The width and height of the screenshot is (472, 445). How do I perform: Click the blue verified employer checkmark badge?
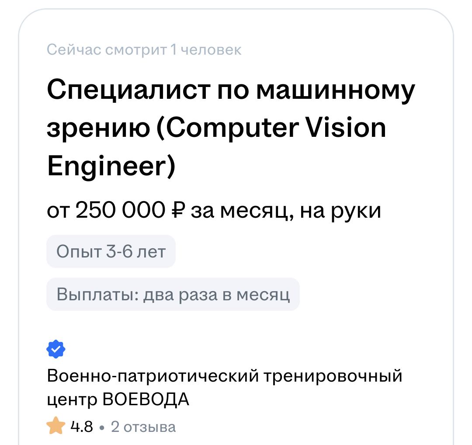[56, 349]
